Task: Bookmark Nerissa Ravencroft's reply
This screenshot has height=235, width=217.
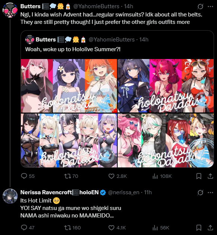Action: pos(199,228)
